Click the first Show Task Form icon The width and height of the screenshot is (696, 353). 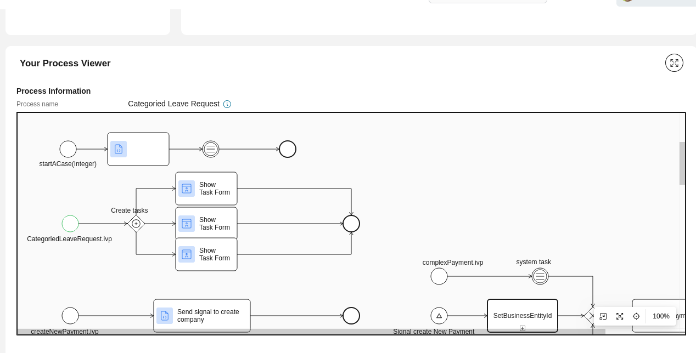[187, 189]
